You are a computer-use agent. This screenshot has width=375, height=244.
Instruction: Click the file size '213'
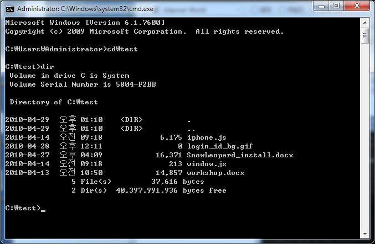click(175, 164)
